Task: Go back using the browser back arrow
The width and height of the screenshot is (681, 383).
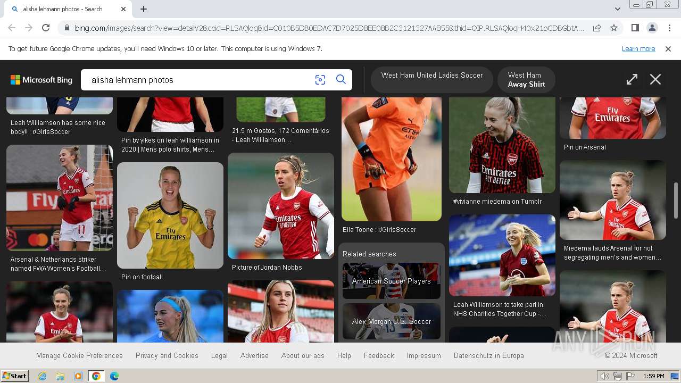Action: pyautogui.click(x=12, y=28)
